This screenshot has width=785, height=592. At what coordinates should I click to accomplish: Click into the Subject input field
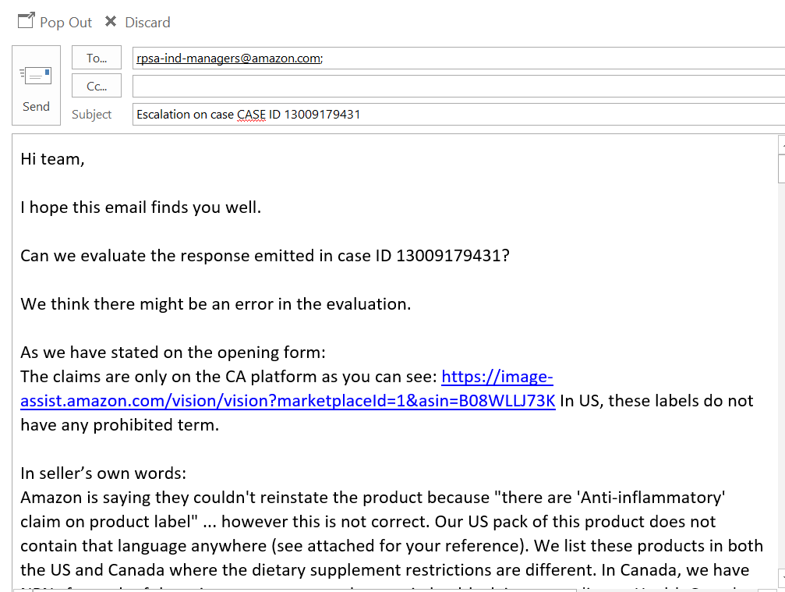[x=458, y=114]
